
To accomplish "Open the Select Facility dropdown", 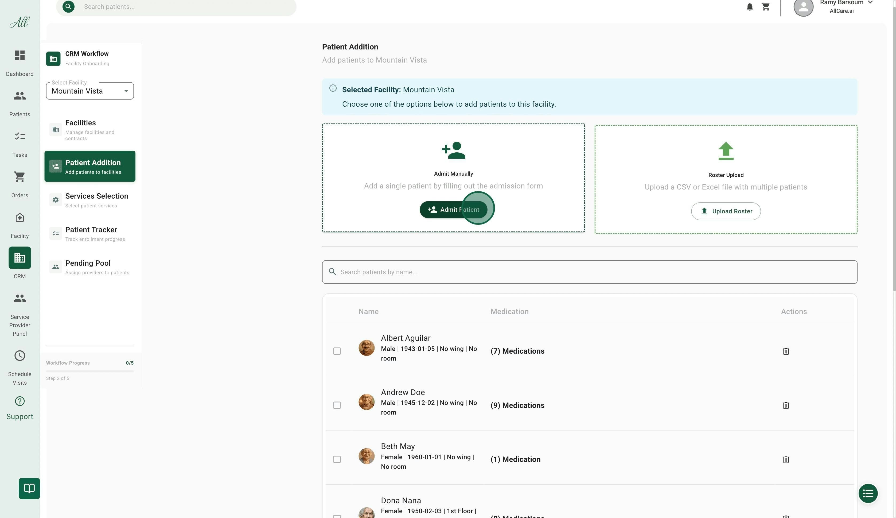I will (x=89, y=91).
